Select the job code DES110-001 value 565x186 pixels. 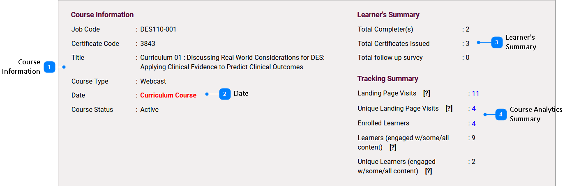click(x=158, y=29)
